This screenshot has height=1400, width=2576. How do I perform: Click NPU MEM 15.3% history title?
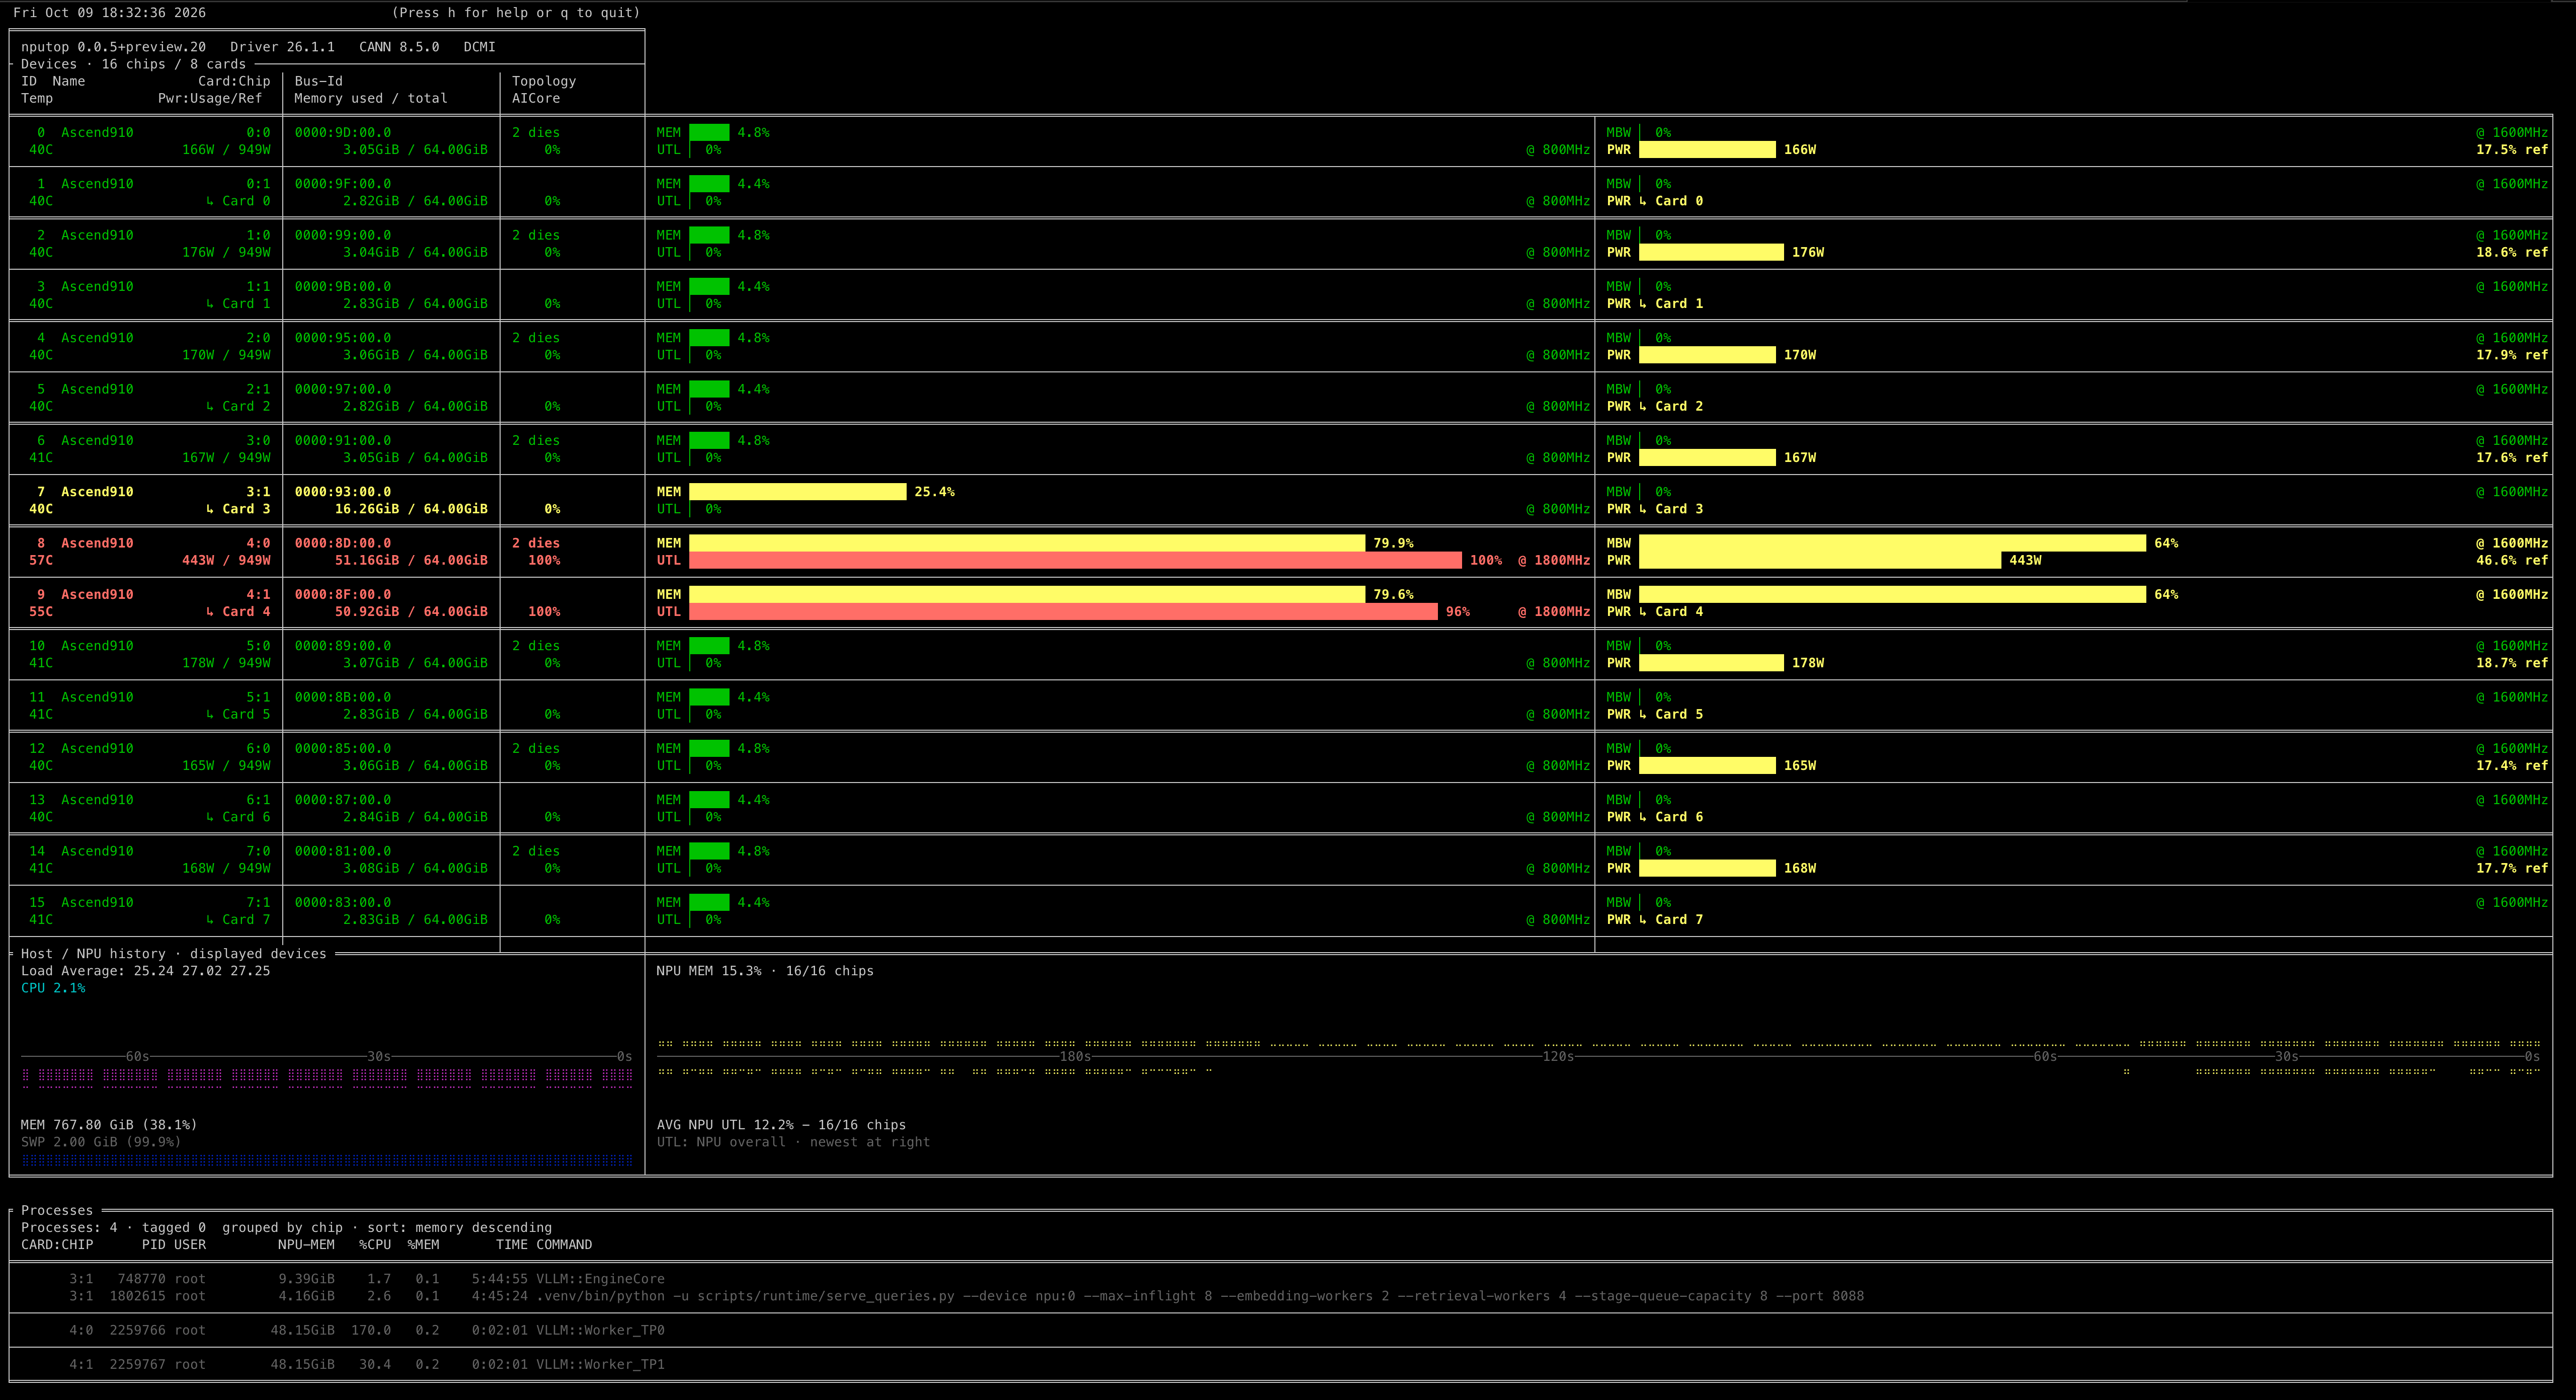coord(765,971)
